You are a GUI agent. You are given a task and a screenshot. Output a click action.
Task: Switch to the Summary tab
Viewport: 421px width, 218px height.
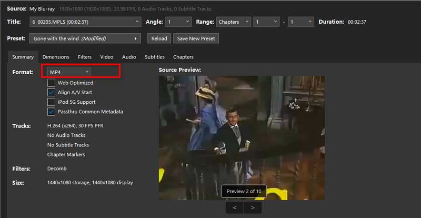[x=23, y=57]
